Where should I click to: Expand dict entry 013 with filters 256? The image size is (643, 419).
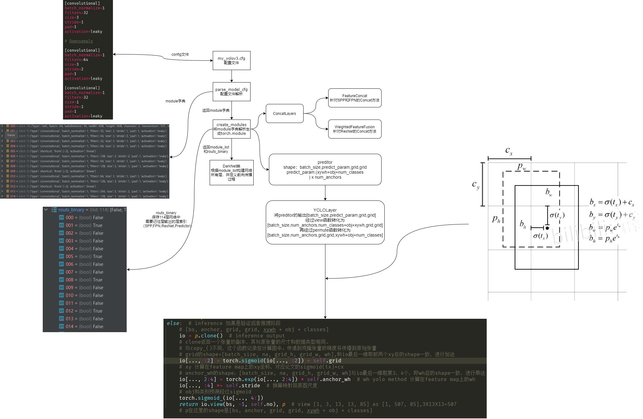(x=2, y=191)
